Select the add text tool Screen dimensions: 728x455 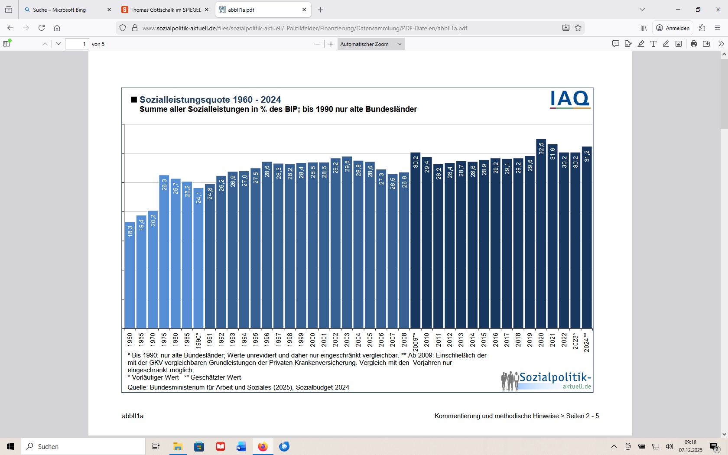point(653,44)
